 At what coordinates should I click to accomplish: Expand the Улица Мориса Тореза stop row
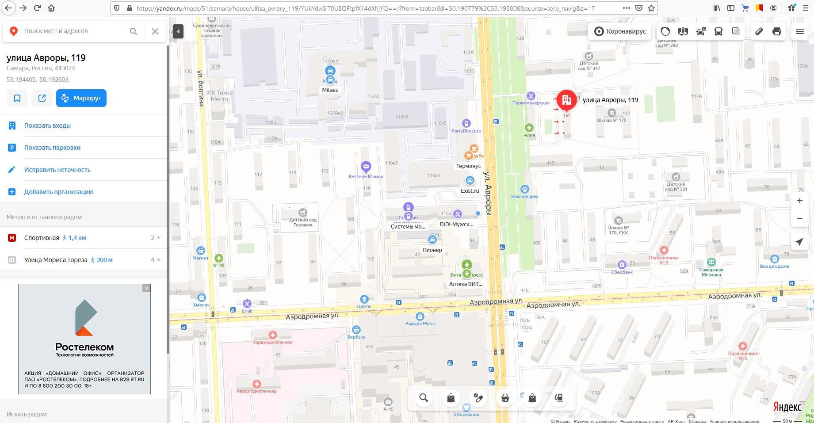pos(84,260)
